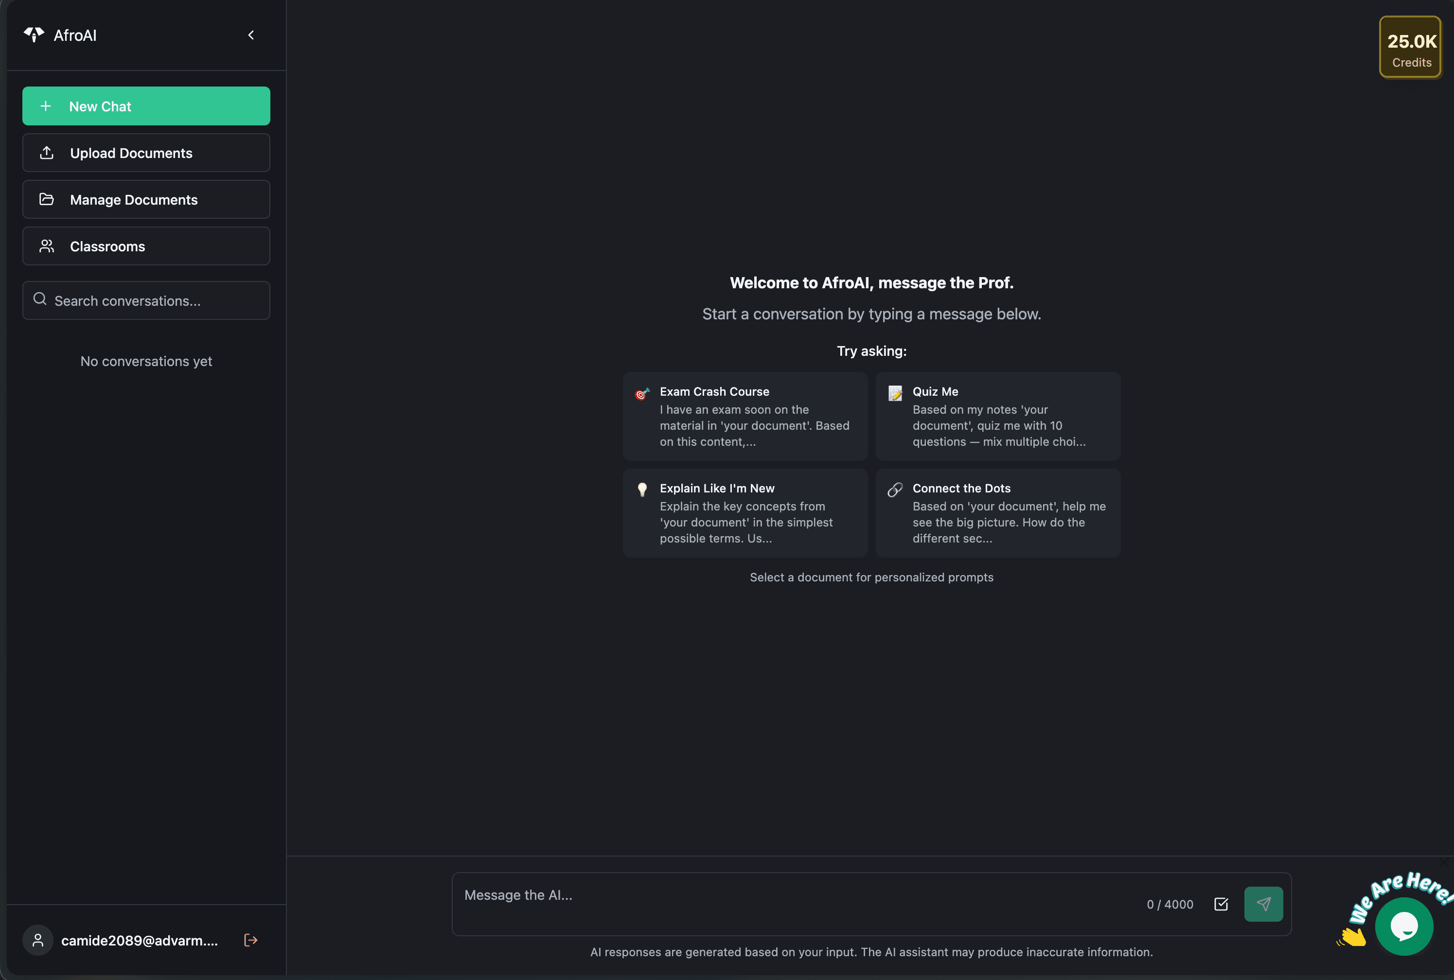Click the send message paper-plane icon
The image size is (1454, 980).
click(1263, 903)
